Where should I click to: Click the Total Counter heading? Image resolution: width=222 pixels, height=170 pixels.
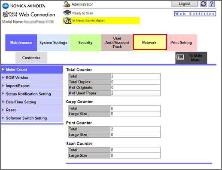pyautogui.click(x=79, y=70)
